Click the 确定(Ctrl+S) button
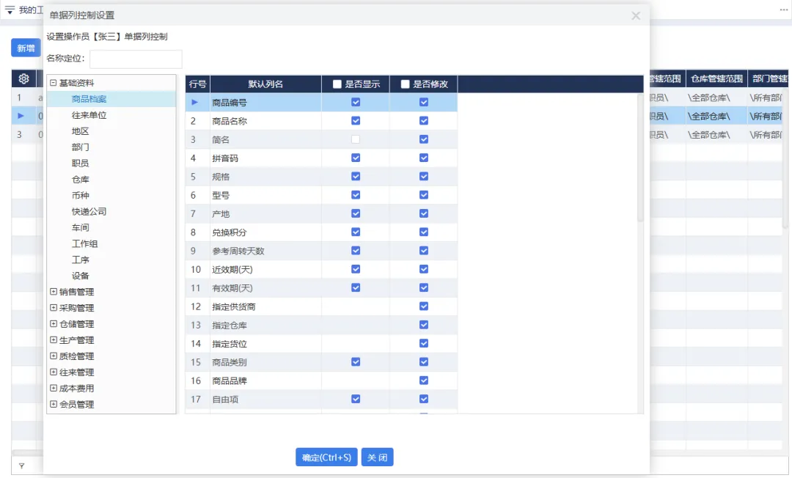The width and height of the screenshot is (792, 478). tap(326, 457)
